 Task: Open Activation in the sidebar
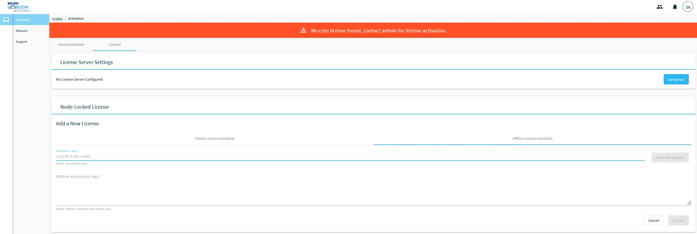[31, 20]
